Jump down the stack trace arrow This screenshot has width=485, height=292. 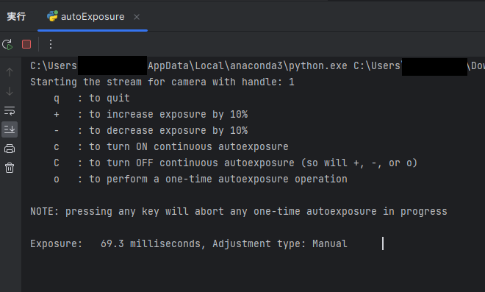(10, 91)
